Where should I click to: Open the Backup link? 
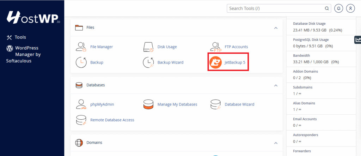97,62
